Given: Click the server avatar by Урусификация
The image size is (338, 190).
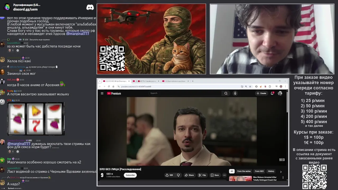Looking at the screenshot, I should point(7,7).
